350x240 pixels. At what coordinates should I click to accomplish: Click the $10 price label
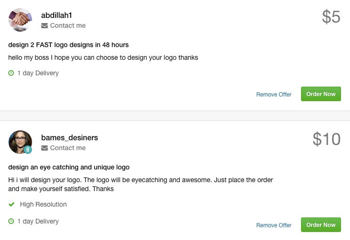(326, 139)
